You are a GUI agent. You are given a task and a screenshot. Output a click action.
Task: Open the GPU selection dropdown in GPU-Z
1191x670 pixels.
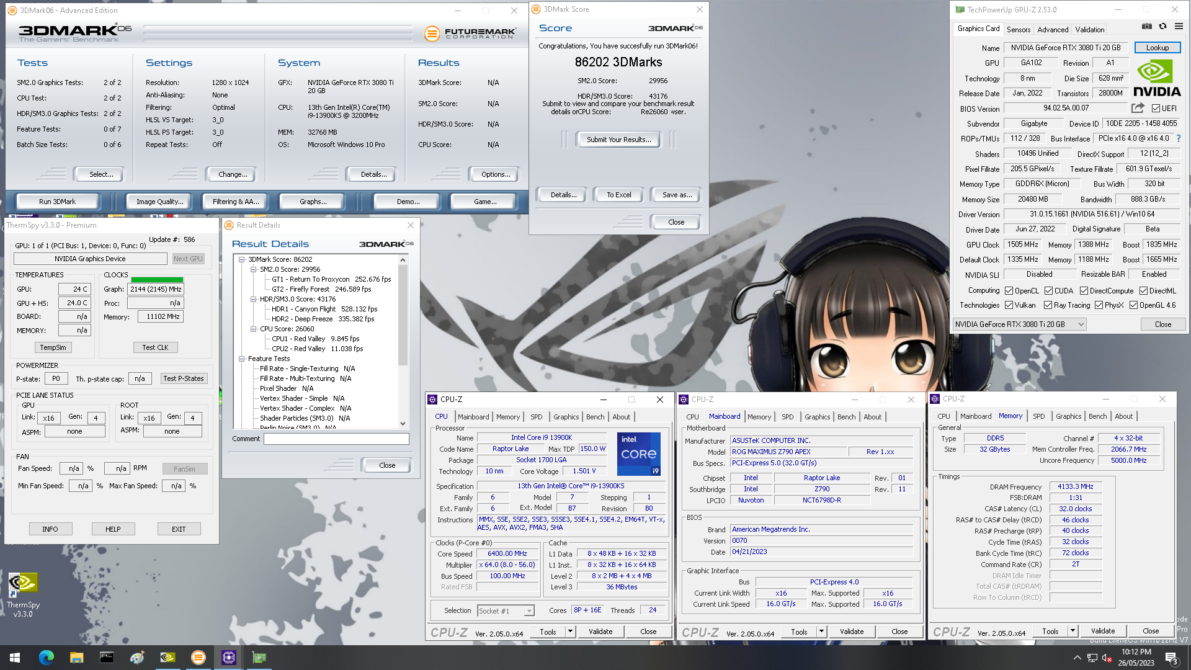coord(1019,324)
